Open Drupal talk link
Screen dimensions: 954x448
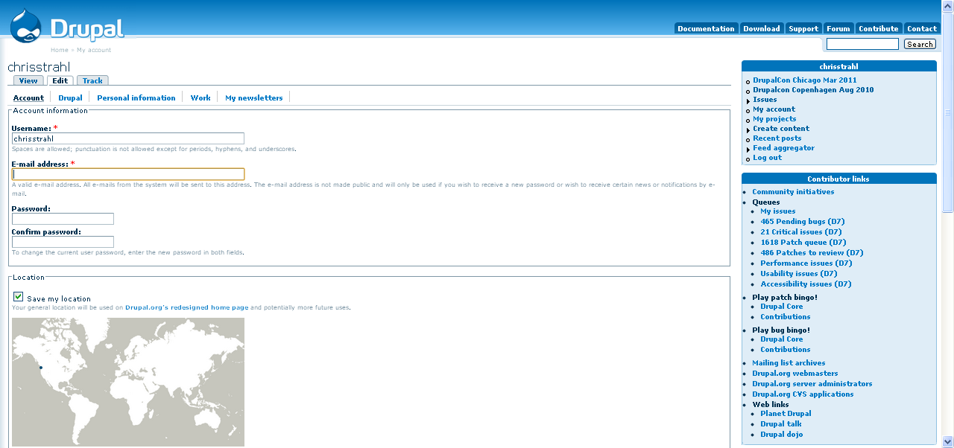[x=781, y=424]
